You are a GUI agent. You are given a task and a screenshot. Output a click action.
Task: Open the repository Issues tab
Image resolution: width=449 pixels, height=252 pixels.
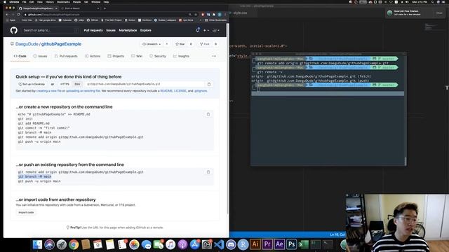pos(40,56)
